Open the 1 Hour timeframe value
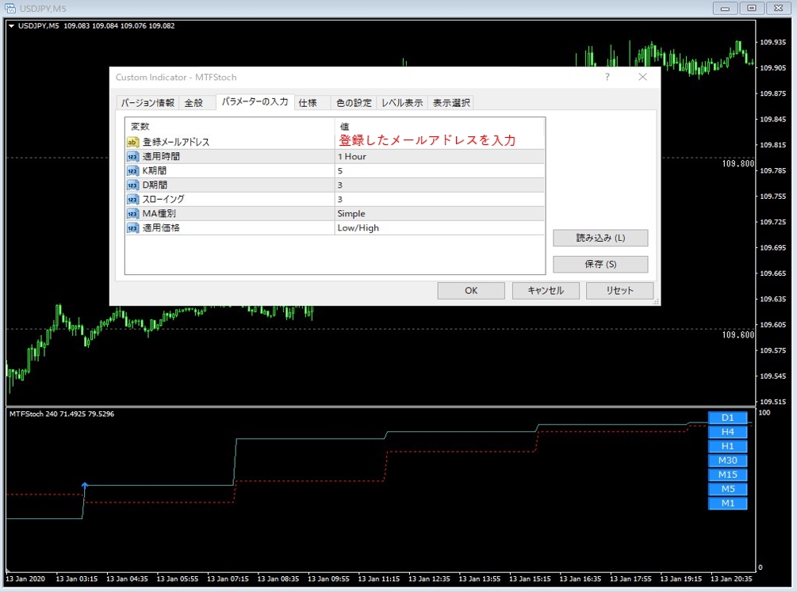 [439, 156]
